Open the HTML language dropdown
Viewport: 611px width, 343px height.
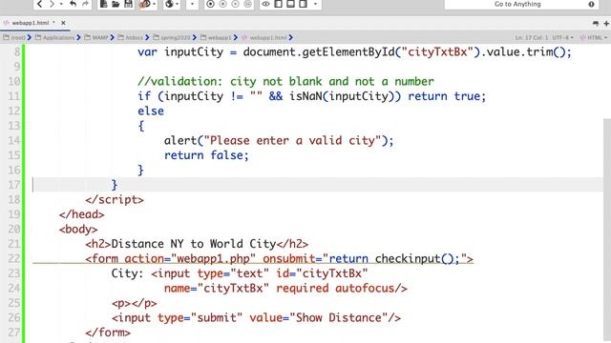tap(594, 38)
